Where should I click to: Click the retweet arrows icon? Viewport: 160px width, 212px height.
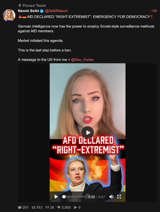[x=34, y=207]
